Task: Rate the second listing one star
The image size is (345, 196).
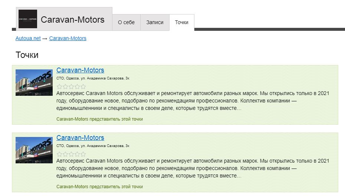Action: (59, 154)
